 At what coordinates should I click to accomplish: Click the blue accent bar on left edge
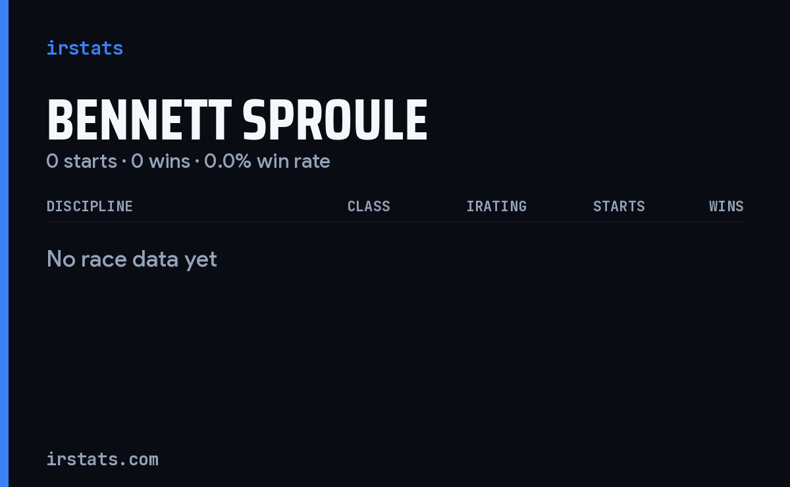pyautogui.click(x=4, y=244)
